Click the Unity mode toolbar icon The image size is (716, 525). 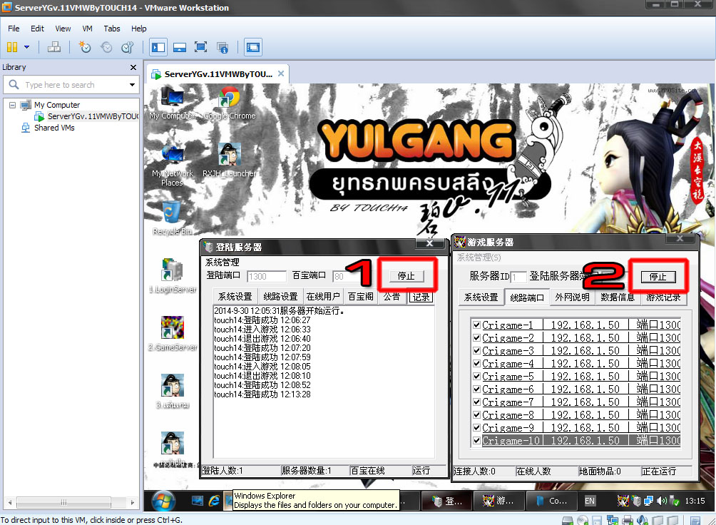pos(223,47)
